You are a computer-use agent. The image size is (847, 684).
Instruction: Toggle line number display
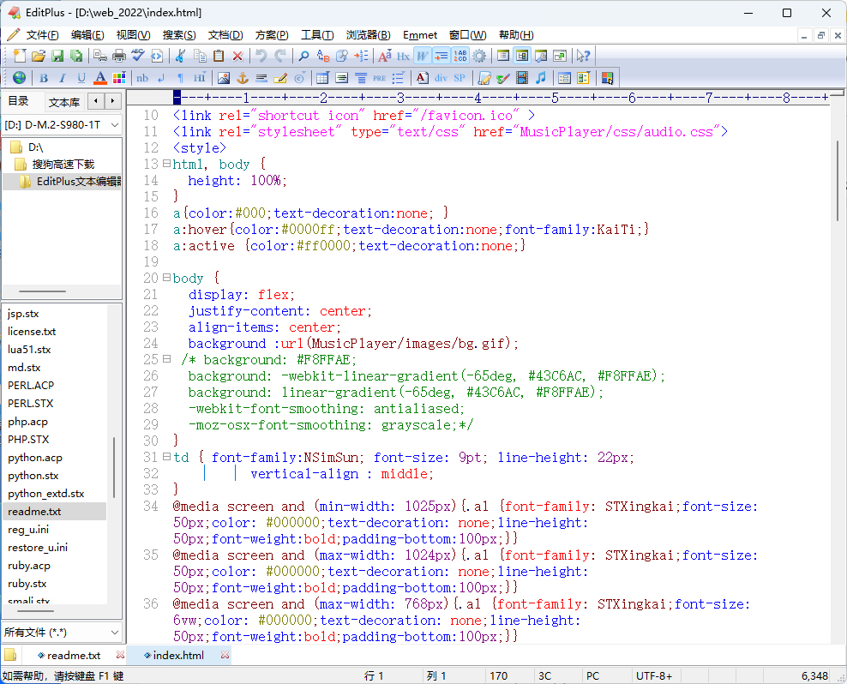point(460,56)
